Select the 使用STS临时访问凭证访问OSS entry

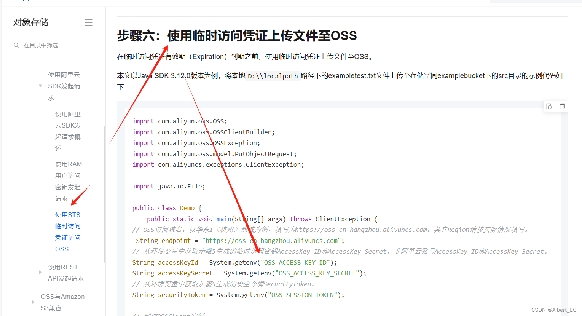[68, 231]
